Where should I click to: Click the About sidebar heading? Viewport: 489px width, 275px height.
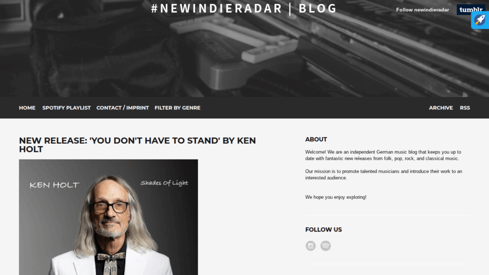[x=316, y=139]
